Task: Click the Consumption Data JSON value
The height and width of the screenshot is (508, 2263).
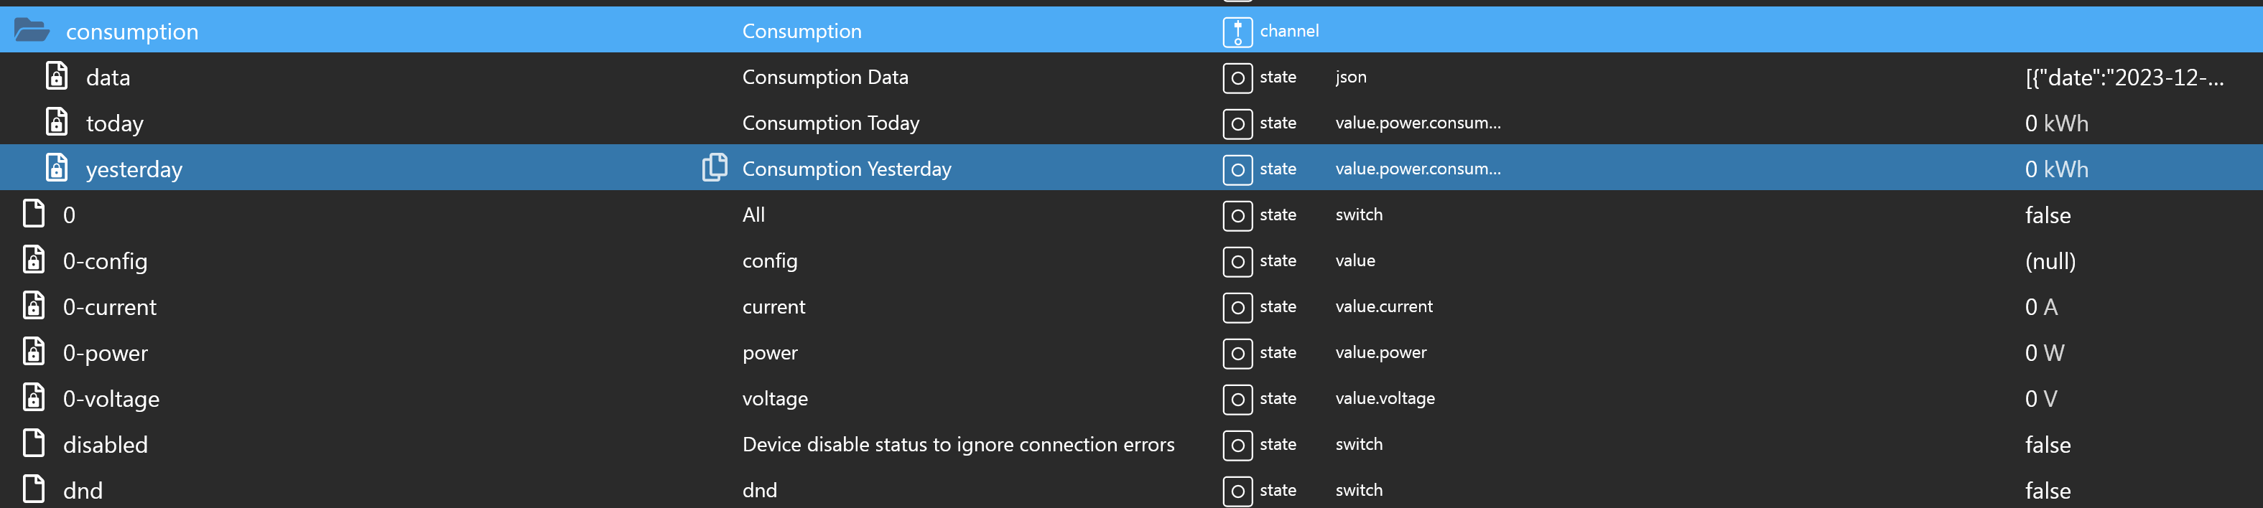Action: 2124,78
